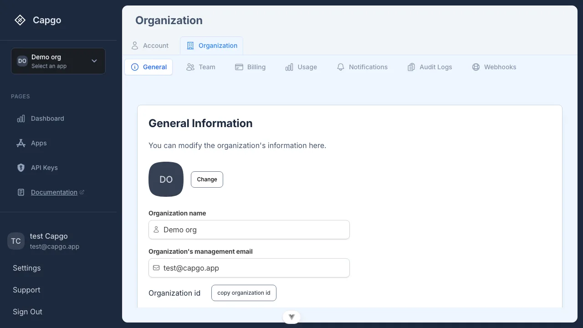Screen dimensions: 583x328
Task: Focus the management email input field
Action: tap(249, 268)
